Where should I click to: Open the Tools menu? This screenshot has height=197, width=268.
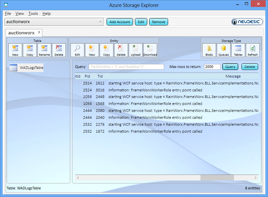pyautogui.click(x=33, y=14)
